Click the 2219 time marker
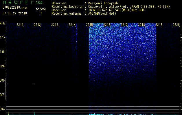182x115 pixels. pyautogui.click(x=159, y=25)
